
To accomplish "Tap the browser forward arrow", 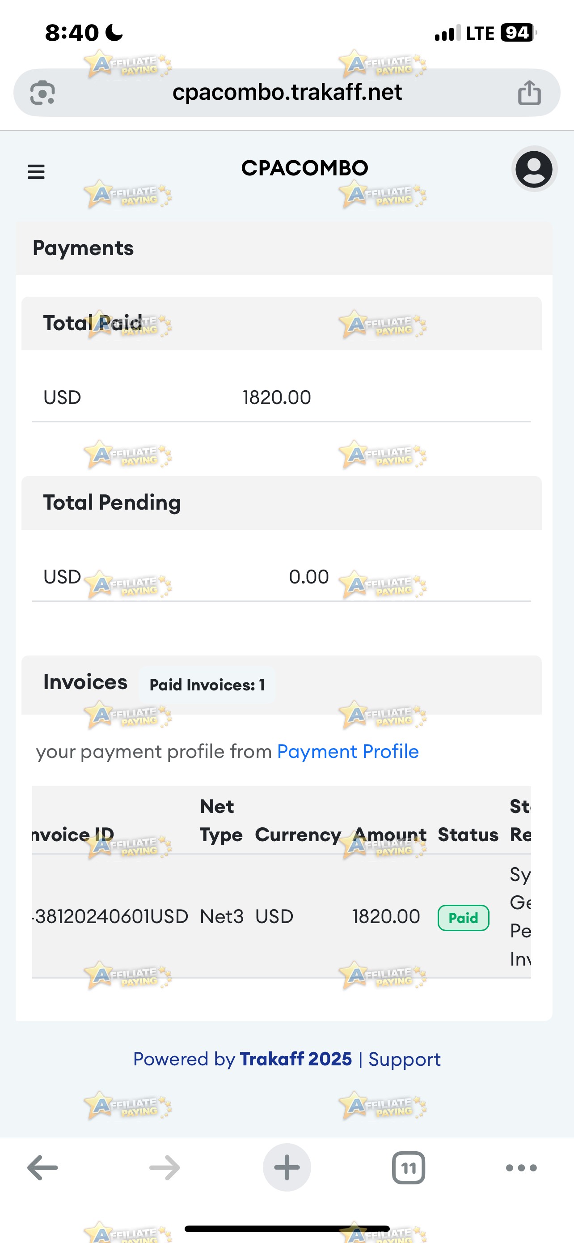I will 165,1168.
